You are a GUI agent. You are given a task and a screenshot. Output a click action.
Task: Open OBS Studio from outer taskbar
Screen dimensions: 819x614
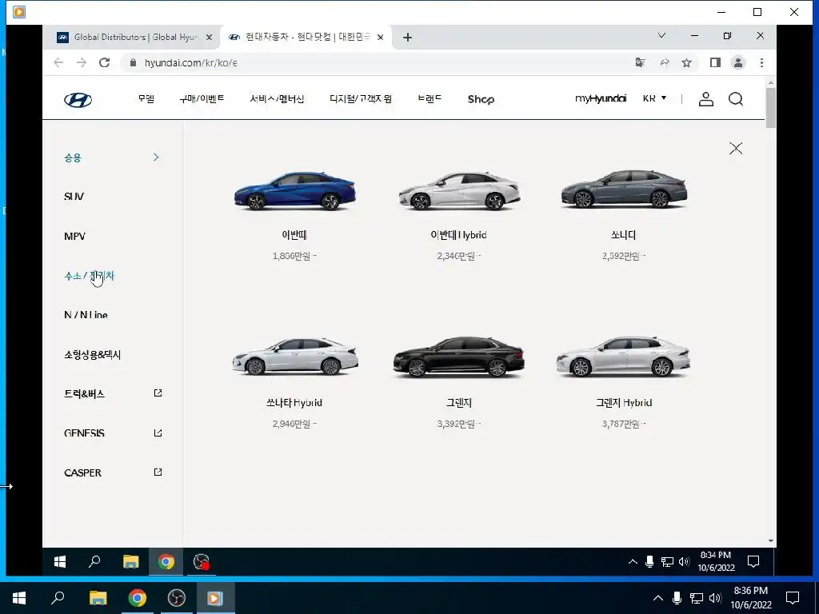point(177,598)
